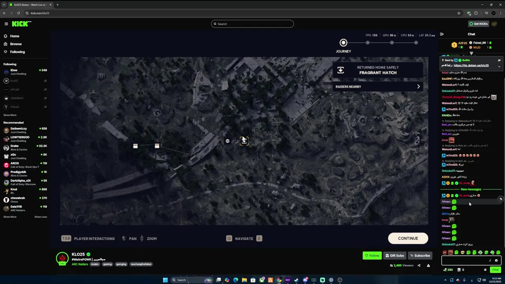
Task: Click the KLO25 streamer avatar
Action: (62, 258)
